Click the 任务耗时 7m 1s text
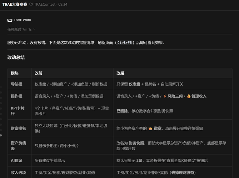 (20, 29)
